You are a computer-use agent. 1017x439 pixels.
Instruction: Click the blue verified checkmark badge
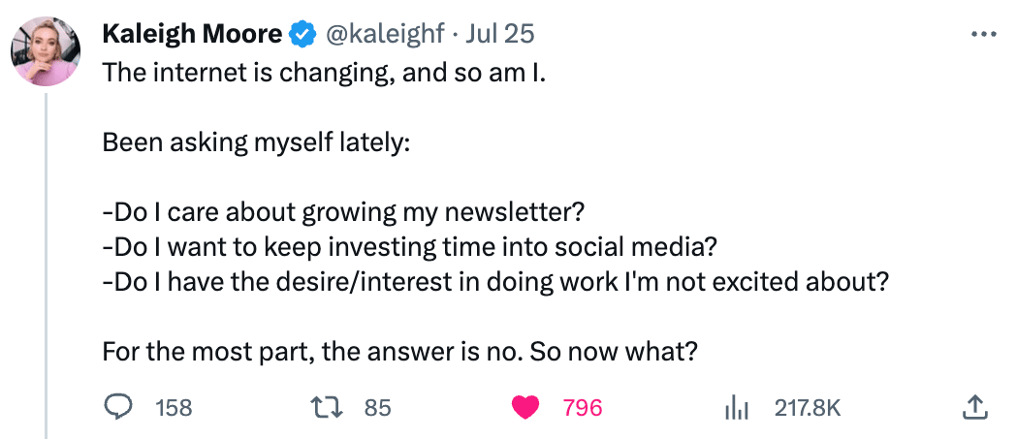pyautogui.click(x=302, y=34)
